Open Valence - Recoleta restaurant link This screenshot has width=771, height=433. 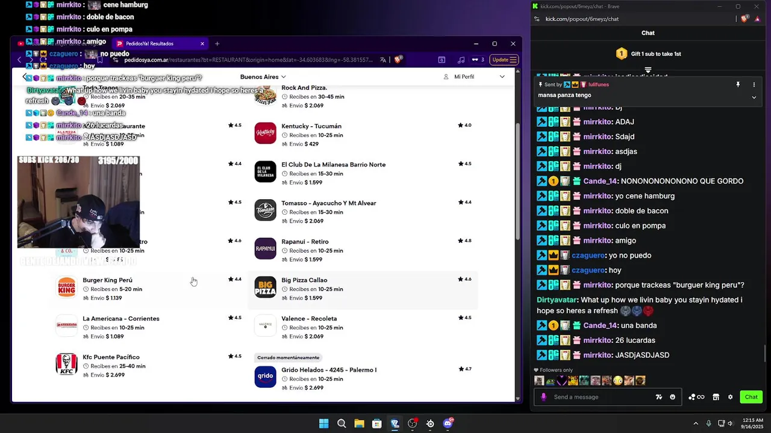pyautogui.click(x=309, y=319)
